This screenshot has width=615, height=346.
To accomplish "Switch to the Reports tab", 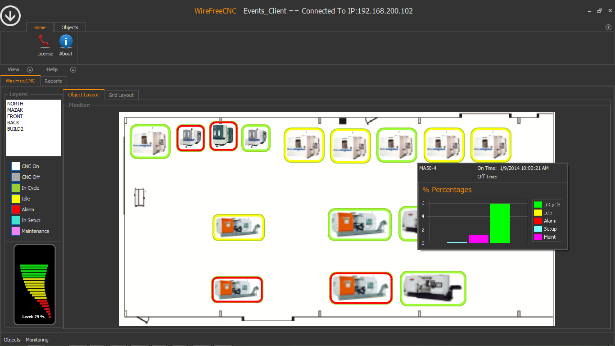I will 54,81.
